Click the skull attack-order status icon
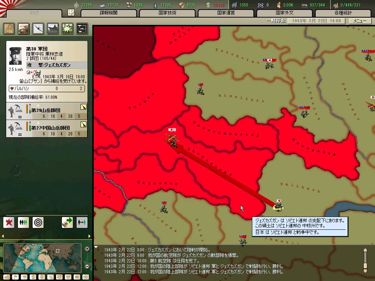Screen dimensions: 375x281 pos(38,73)
